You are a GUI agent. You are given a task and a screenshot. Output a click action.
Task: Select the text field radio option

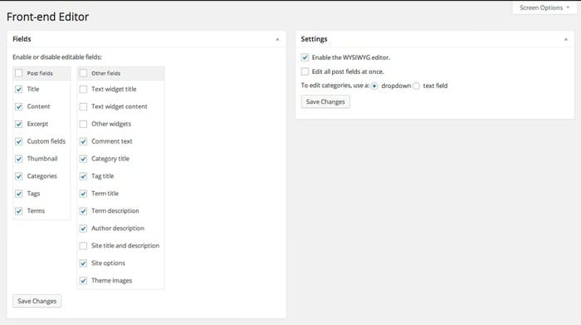coord(417,86)
